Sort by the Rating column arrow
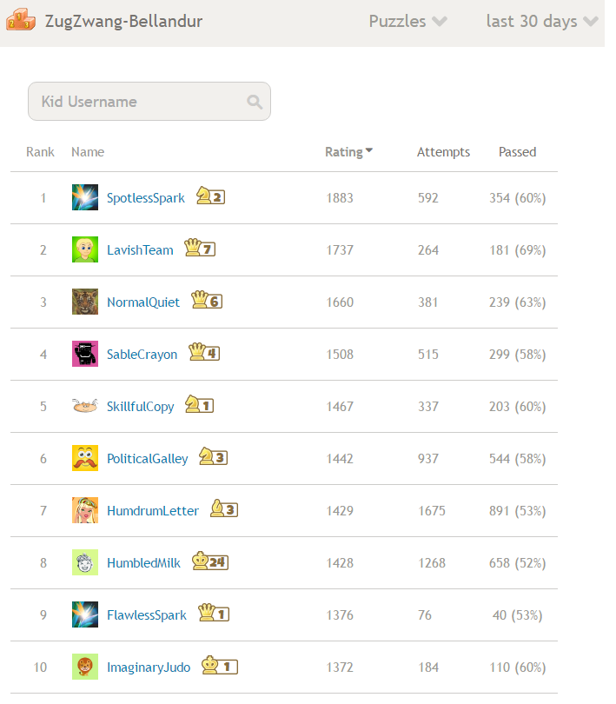The width and height of the screenshot is (616, 704). tap(369, 150)
